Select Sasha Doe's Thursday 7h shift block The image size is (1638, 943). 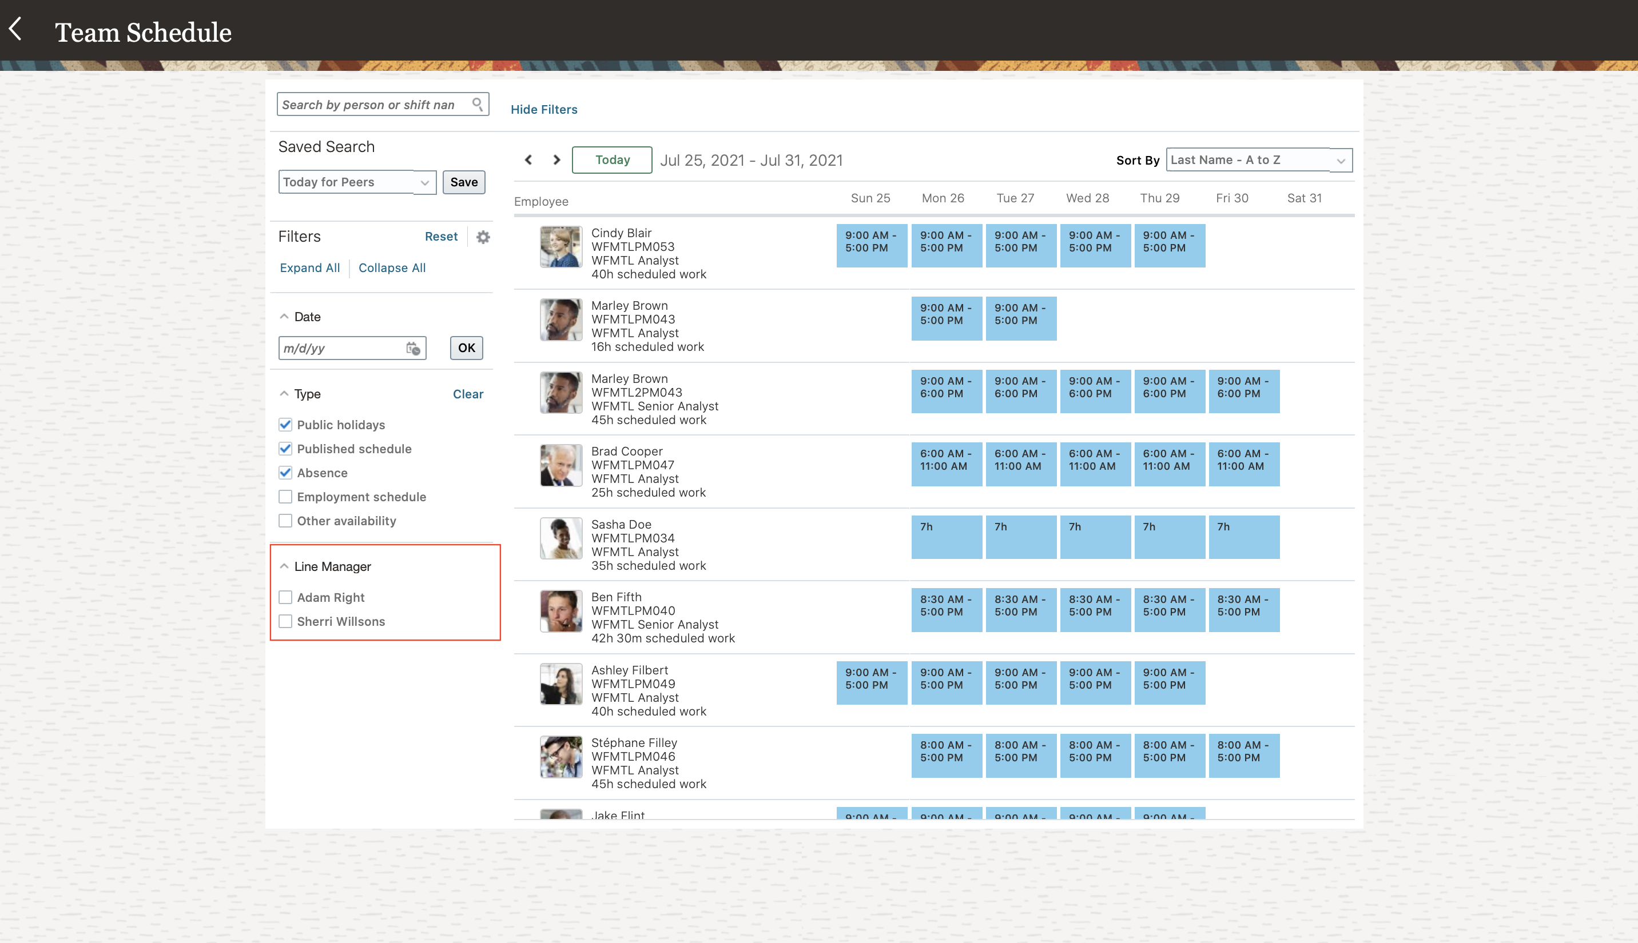pyautogui.click(x=1169, y=537)
